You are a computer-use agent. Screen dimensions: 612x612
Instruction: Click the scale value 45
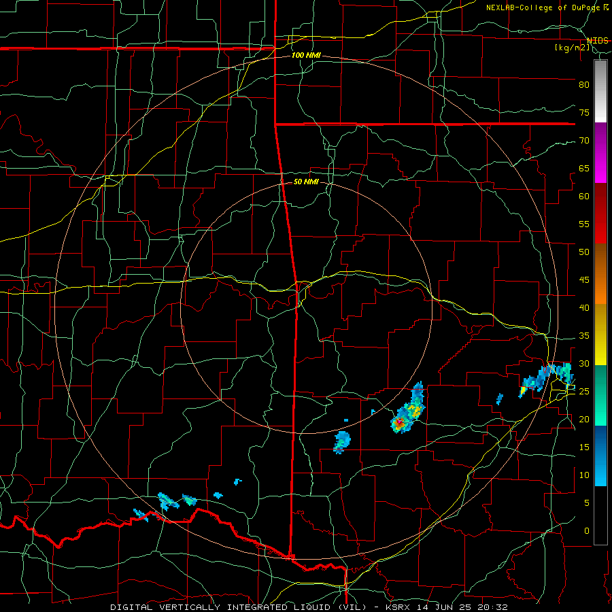point(584,280)
